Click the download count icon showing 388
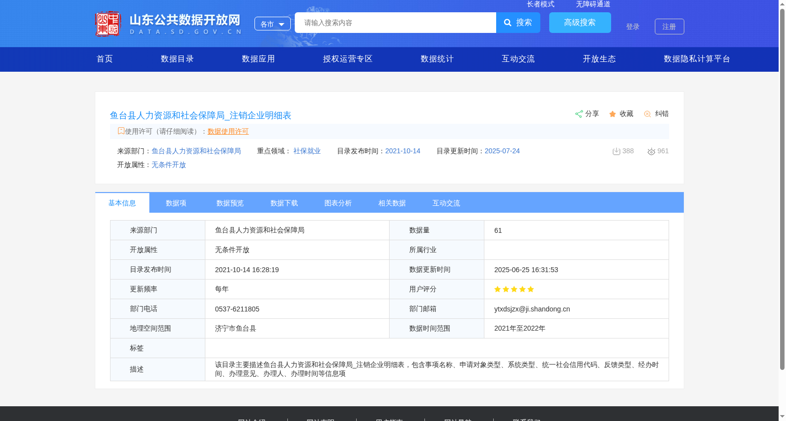 [616, 151]
